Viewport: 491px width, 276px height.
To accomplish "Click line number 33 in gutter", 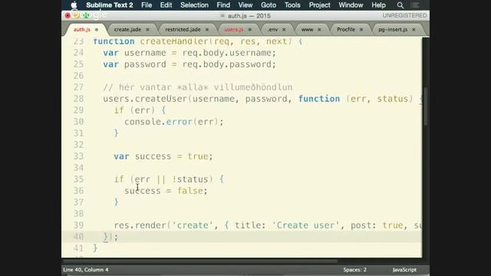I will [x=78, y=156].
